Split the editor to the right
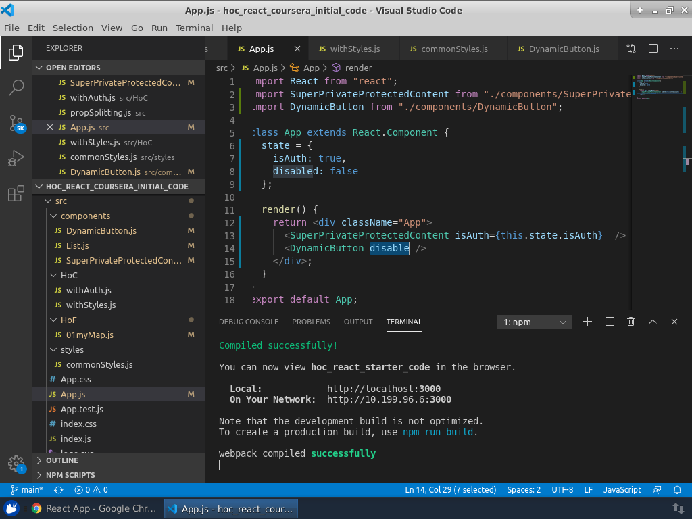This screenshot has width=692, height=519. (x=653, y=49)
